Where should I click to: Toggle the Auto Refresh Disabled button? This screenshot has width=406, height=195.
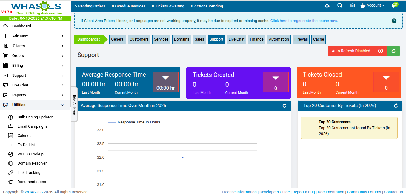click(x=351, y=51)
